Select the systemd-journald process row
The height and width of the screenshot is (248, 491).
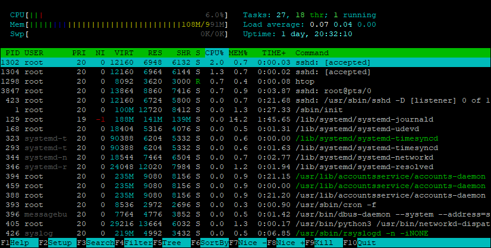245,119
